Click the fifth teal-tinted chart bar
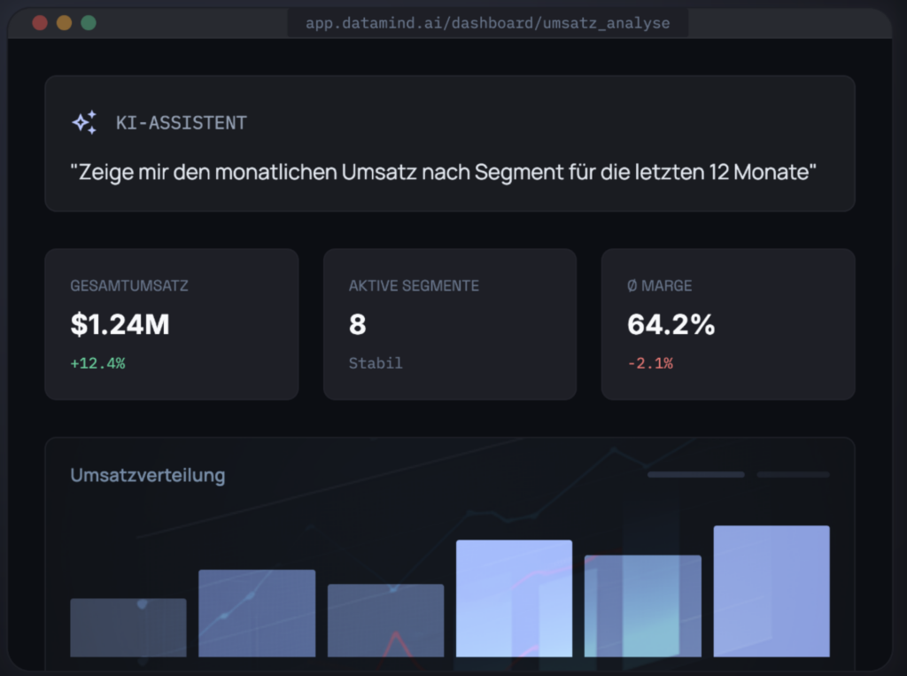Viewport: 907px width, 676px height. pos(643,606)
